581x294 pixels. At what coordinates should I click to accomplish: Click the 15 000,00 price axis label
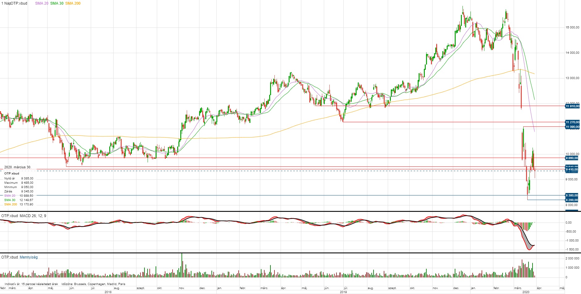[572, 27]
